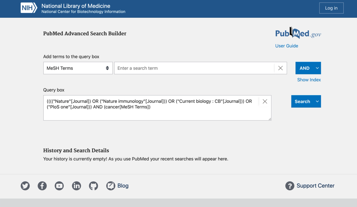This screenshot has width=357, height=207.
Task: Open PubMed's Twitter page via bird icon
Action: [25, 186]
